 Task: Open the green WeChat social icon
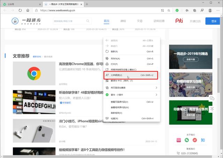[187, 140]
